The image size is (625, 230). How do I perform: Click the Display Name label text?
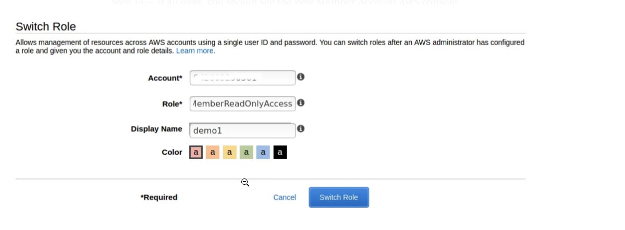[156, 129]
